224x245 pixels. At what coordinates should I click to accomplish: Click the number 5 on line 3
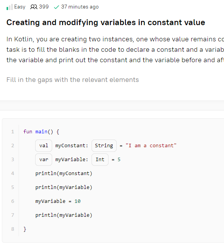pos(119,160)
